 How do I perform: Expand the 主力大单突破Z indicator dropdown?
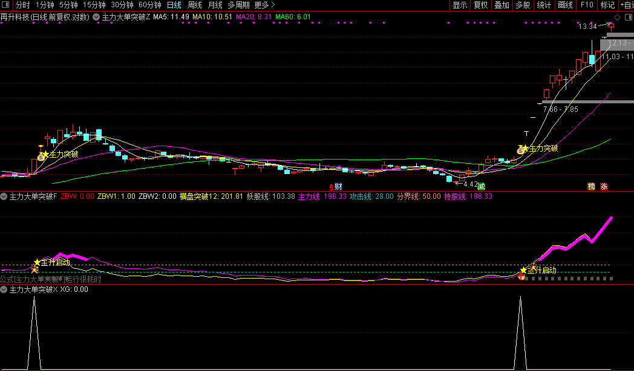[96, 17]
